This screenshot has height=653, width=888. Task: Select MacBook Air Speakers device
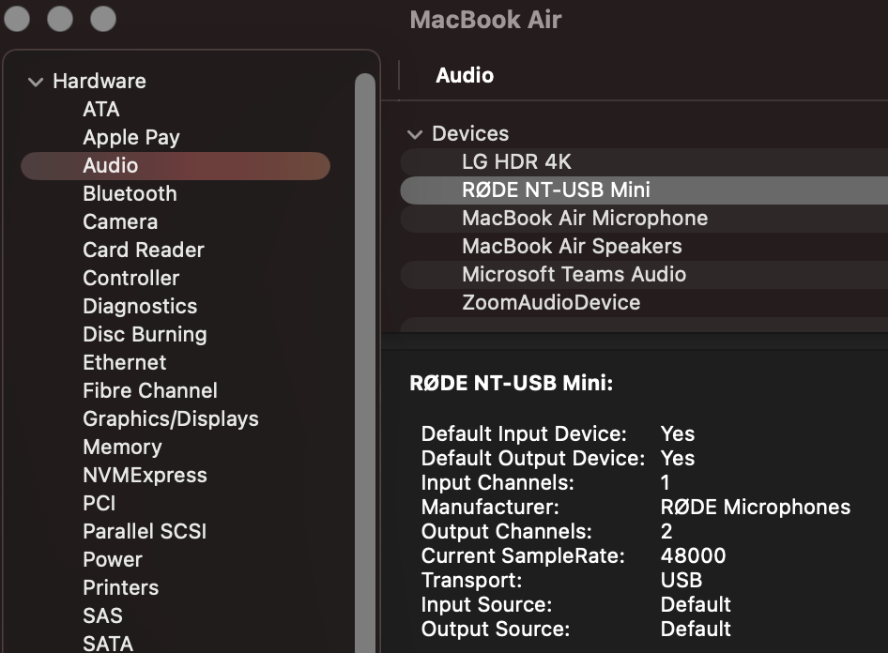point(572,247)
